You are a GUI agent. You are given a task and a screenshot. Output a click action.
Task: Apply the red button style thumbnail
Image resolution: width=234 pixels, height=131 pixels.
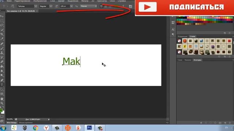tap(229, 41)
